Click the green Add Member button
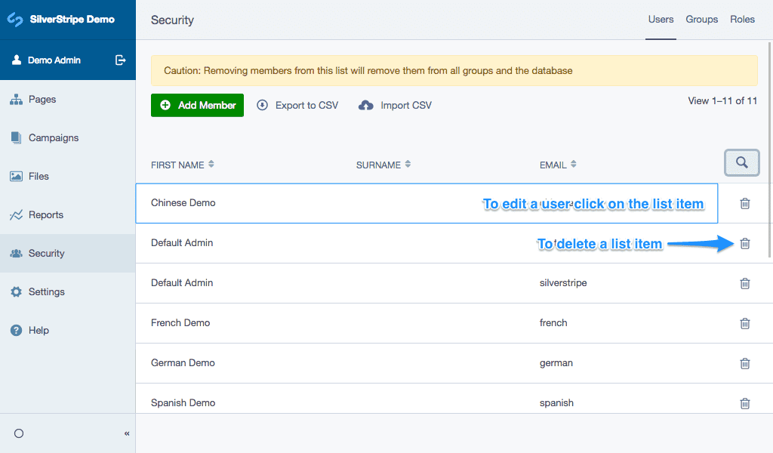773x453 pixels. coord(197,105)
